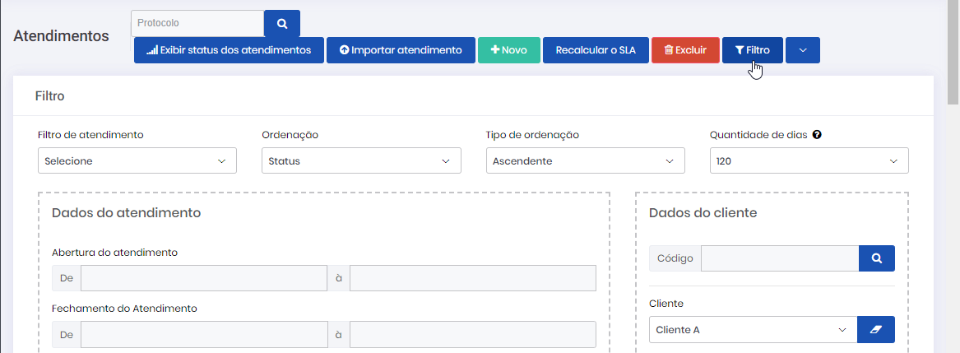Screen dimensions: 960x353
Task: Toggle the Filtro funnel button
Action: [x=752, y=50]
